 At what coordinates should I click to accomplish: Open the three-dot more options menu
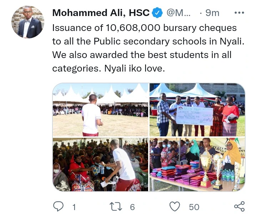239,13
